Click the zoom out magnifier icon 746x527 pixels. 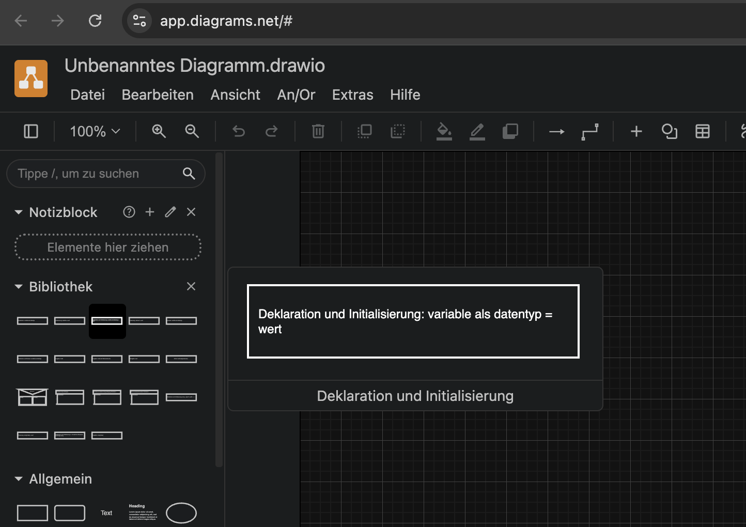coord(192,131)
